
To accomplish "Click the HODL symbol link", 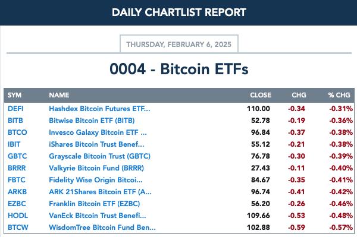I will 18,216.
